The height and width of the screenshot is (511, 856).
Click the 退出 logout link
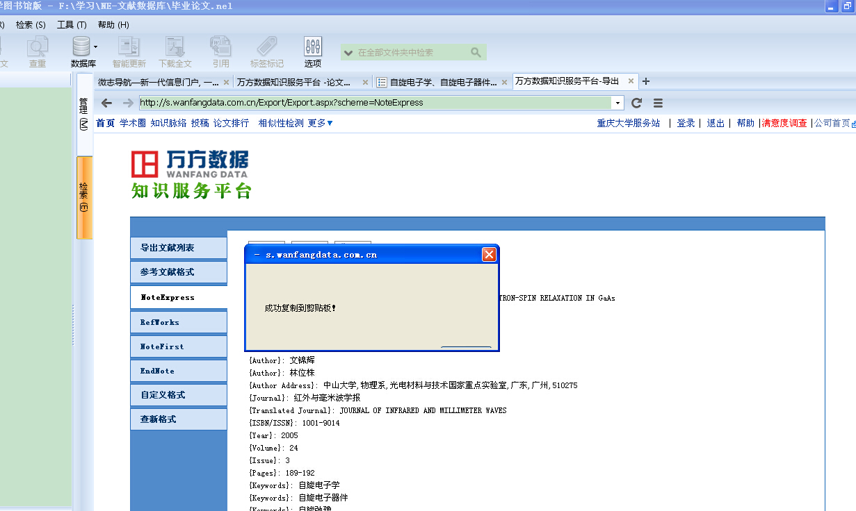[716, 123]
